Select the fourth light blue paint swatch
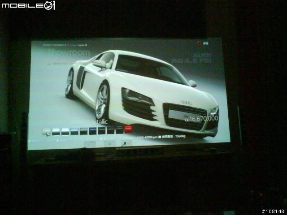Screen dimensions: 287x215 click(74, 131)
